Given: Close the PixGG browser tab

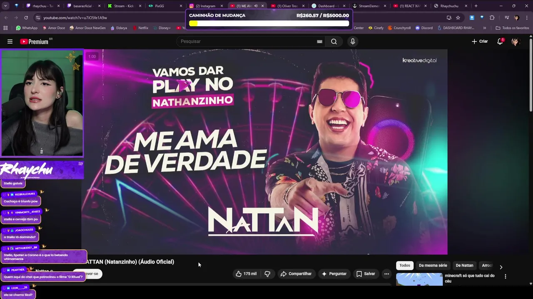Looking at the screenshot, I should [181, 6].
